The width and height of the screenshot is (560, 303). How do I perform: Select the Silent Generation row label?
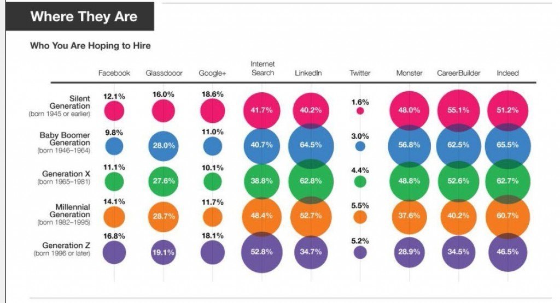[59, 106]
